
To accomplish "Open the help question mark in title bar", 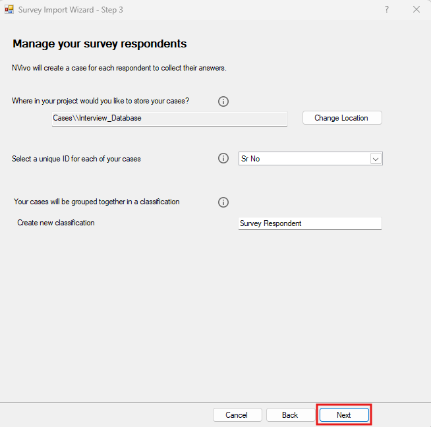I will click(387, 10).
